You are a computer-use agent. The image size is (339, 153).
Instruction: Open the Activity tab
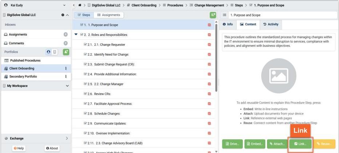point(271,24)
